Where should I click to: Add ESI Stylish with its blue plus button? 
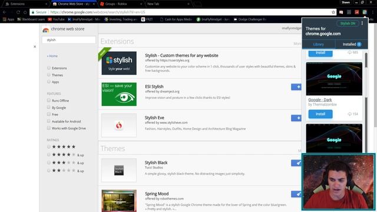(x=296, y=87)
